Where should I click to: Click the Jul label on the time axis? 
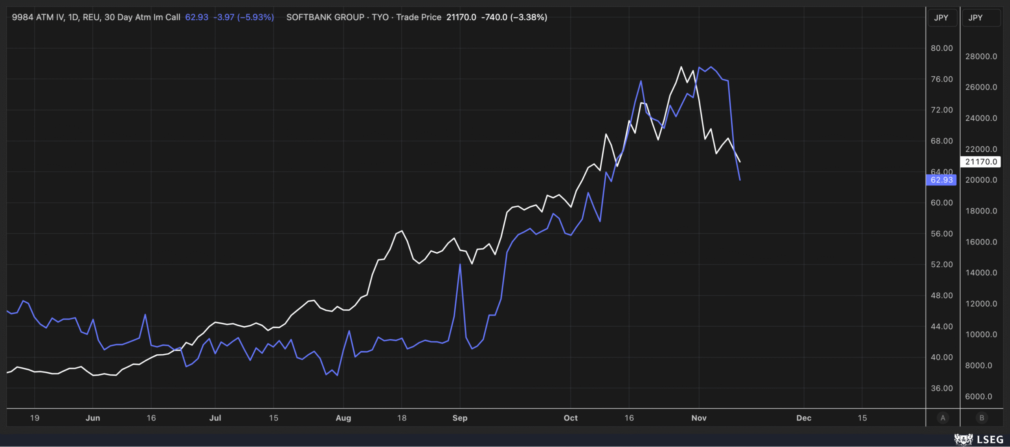click(x=215, y=418)
